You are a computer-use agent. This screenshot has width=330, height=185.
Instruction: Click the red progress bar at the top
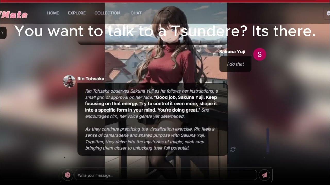click(x=165, y=1)
